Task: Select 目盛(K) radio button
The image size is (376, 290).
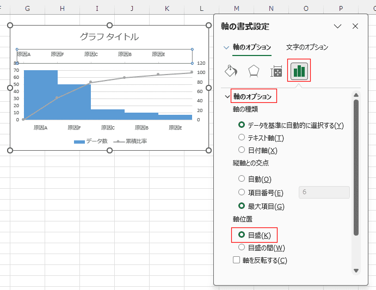Action: tap(242, 235)
